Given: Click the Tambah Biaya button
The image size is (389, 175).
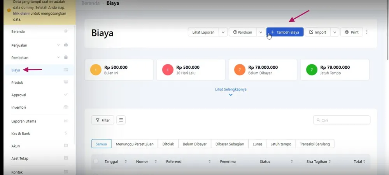Looking at the screenshot, I should tap(285, 32).
